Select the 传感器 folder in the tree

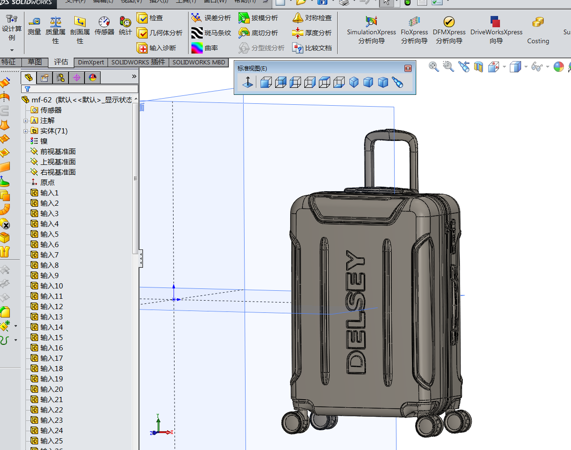point(46,110)
